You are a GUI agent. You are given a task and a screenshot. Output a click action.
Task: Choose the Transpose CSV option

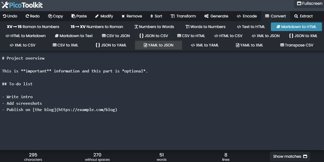(297, 45)
